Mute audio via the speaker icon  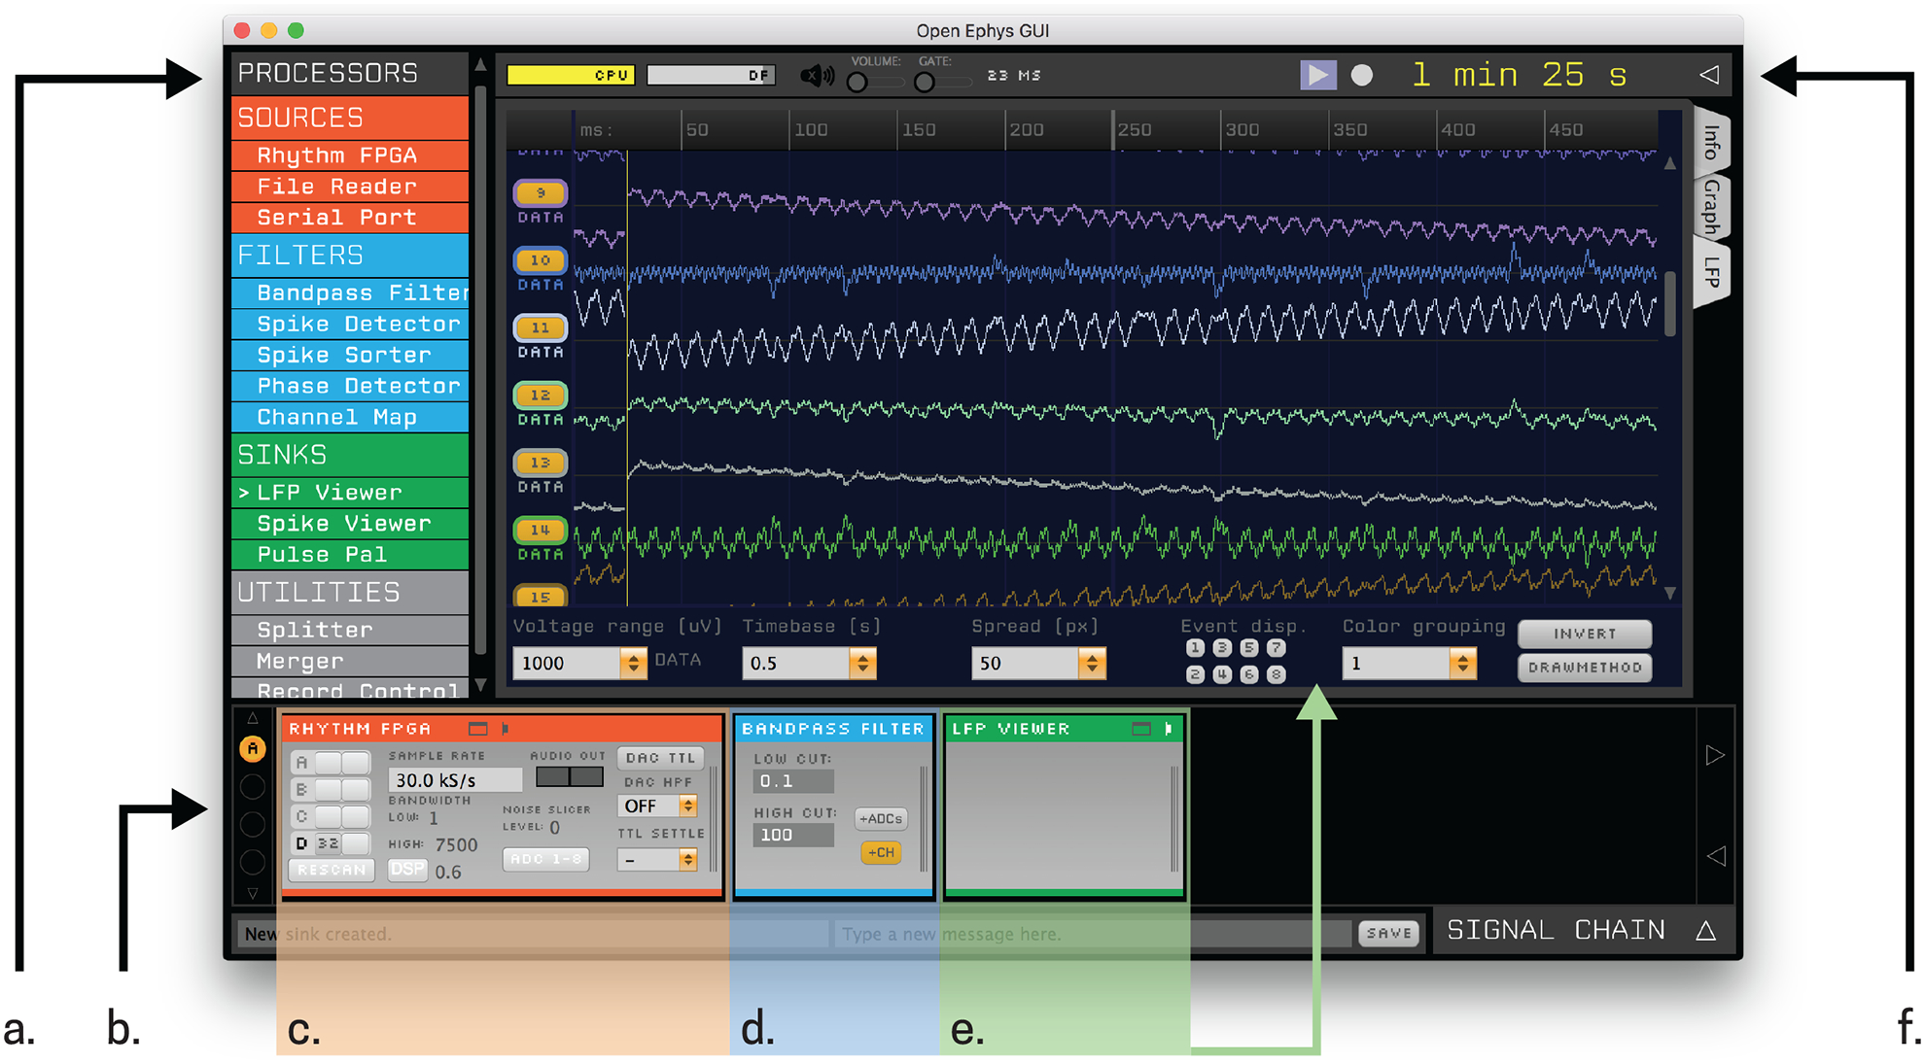[x=818, y=75]
